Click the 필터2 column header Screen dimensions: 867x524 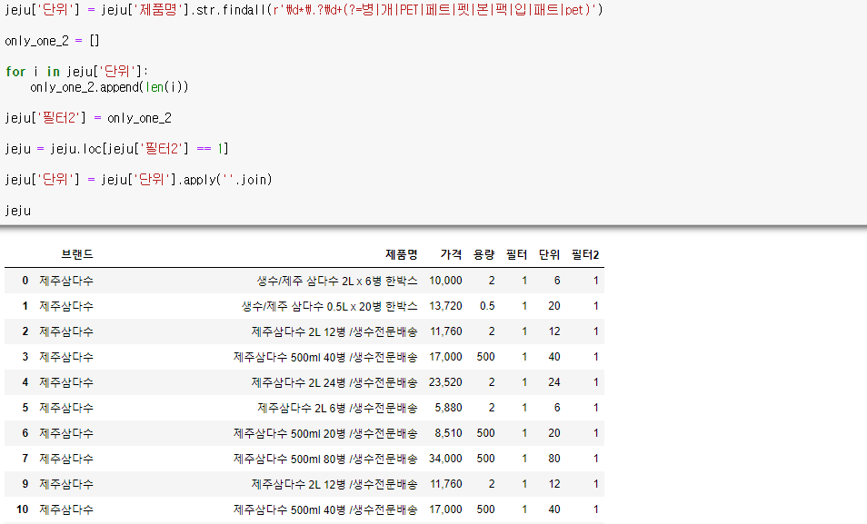coord(585,254)
